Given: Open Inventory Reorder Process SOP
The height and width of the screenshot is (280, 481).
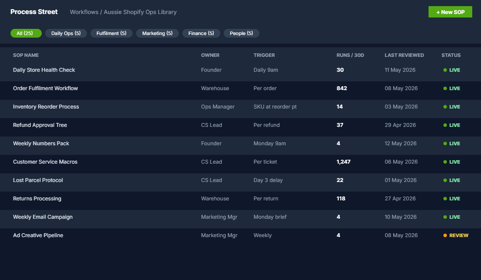Looking at the screenshot, I should pos(46,107).
